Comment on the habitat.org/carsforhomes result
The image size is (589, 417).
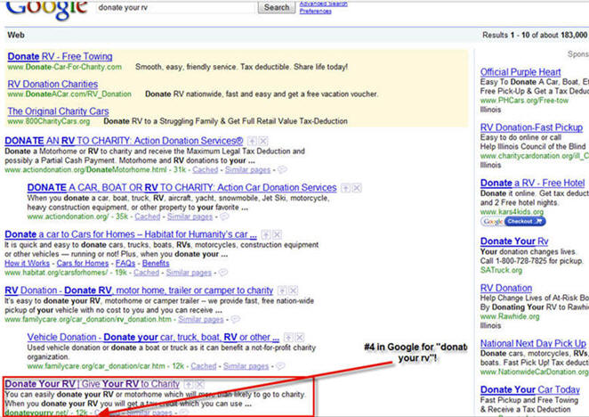(223, 272)
